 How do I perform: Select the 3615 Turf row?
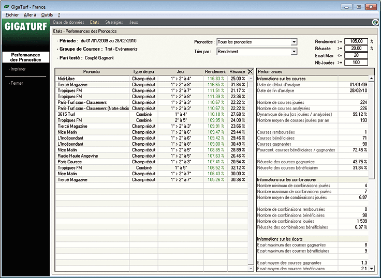click(152, 114)
